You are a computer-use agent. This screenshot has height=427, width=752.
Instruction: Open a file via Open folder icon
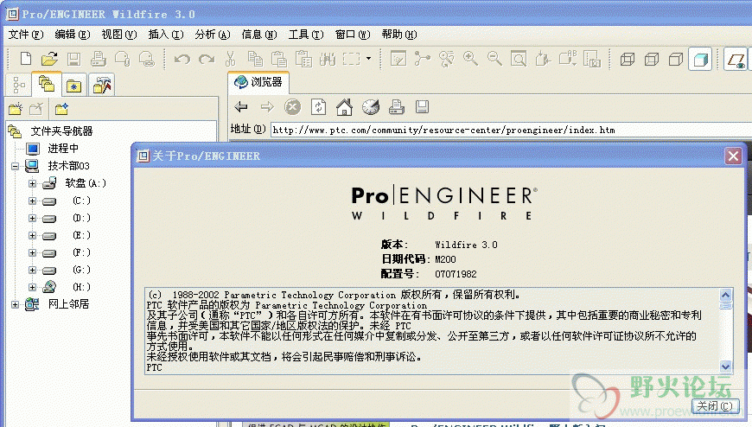pos(49,59)
